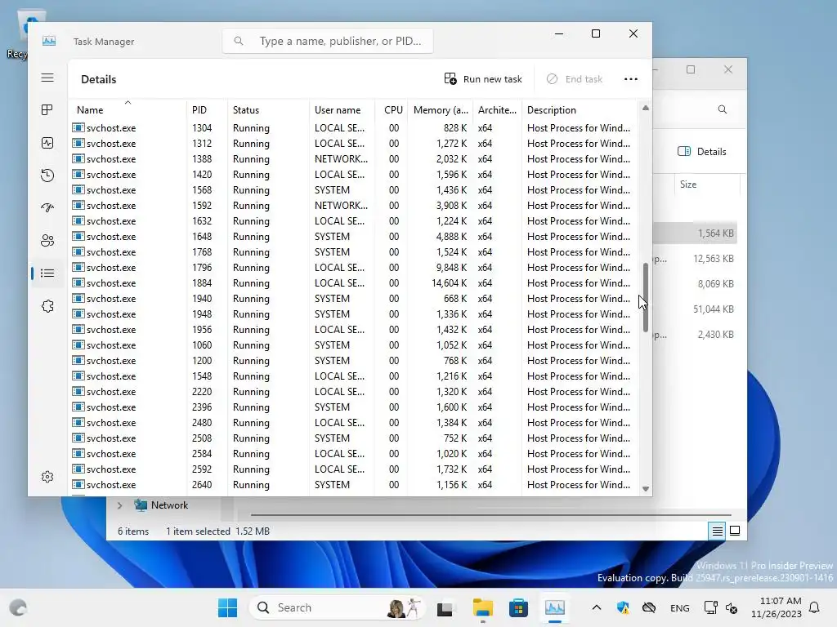
Task: Open Windows Security tray icon
Action: click(622, 607)
